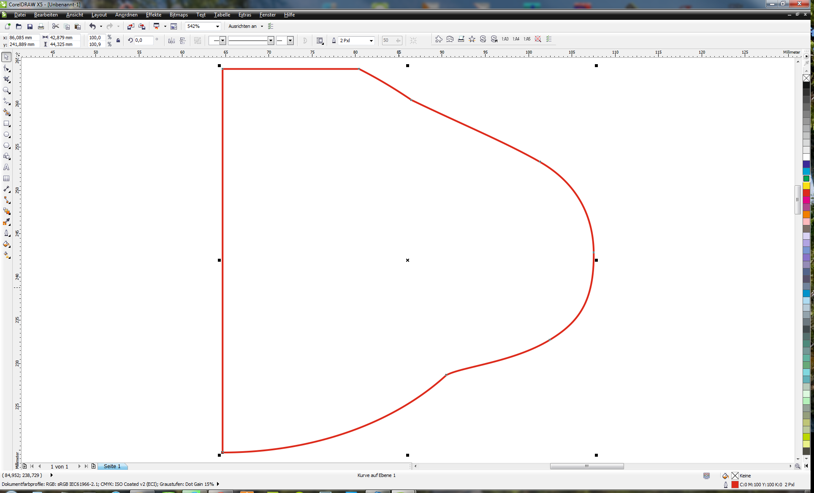Open the Effekte menu

click(x=153, y=15)
